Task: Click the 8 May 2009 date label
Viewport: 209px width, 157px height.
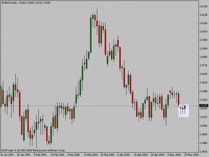Action: [x=174, y=155]
